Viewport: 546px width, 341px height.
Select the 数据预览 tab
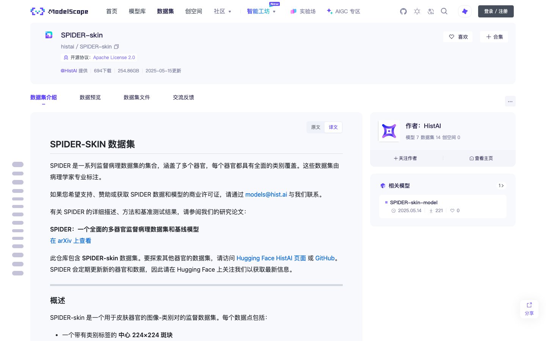tap(90, 97)
